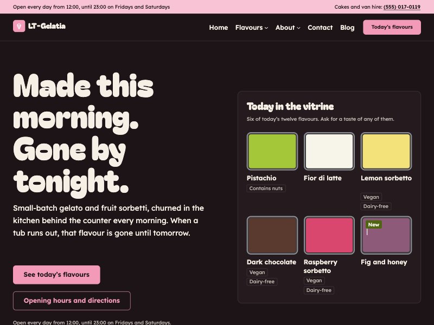Navigate to the Blog
Screen dimensions: 434x325
(347, 28)
